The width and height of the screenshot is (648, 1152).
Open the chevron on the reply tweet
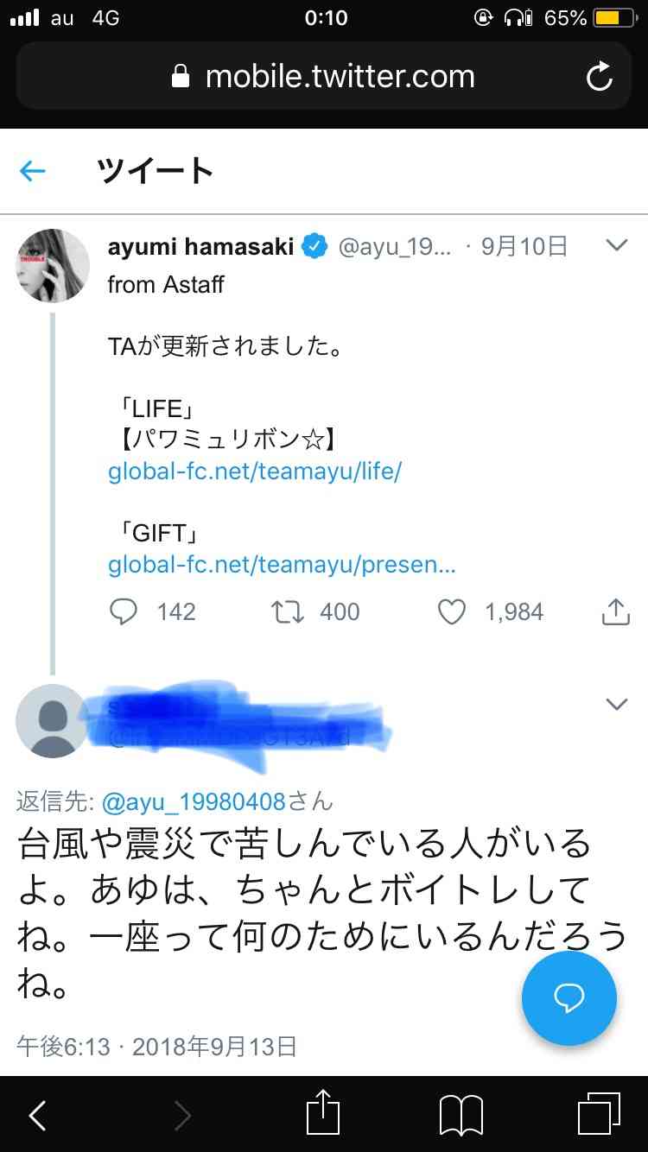pos(616,705)
